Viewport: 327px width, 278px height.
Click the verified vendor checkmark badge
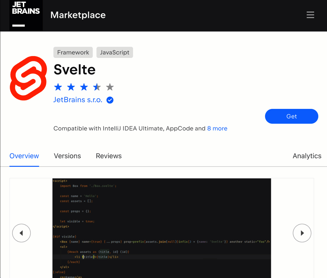(x=110, y=100)
